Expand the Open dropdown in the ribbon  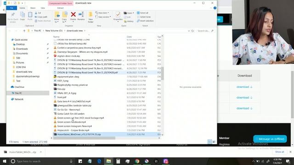(x=129, y=13)
